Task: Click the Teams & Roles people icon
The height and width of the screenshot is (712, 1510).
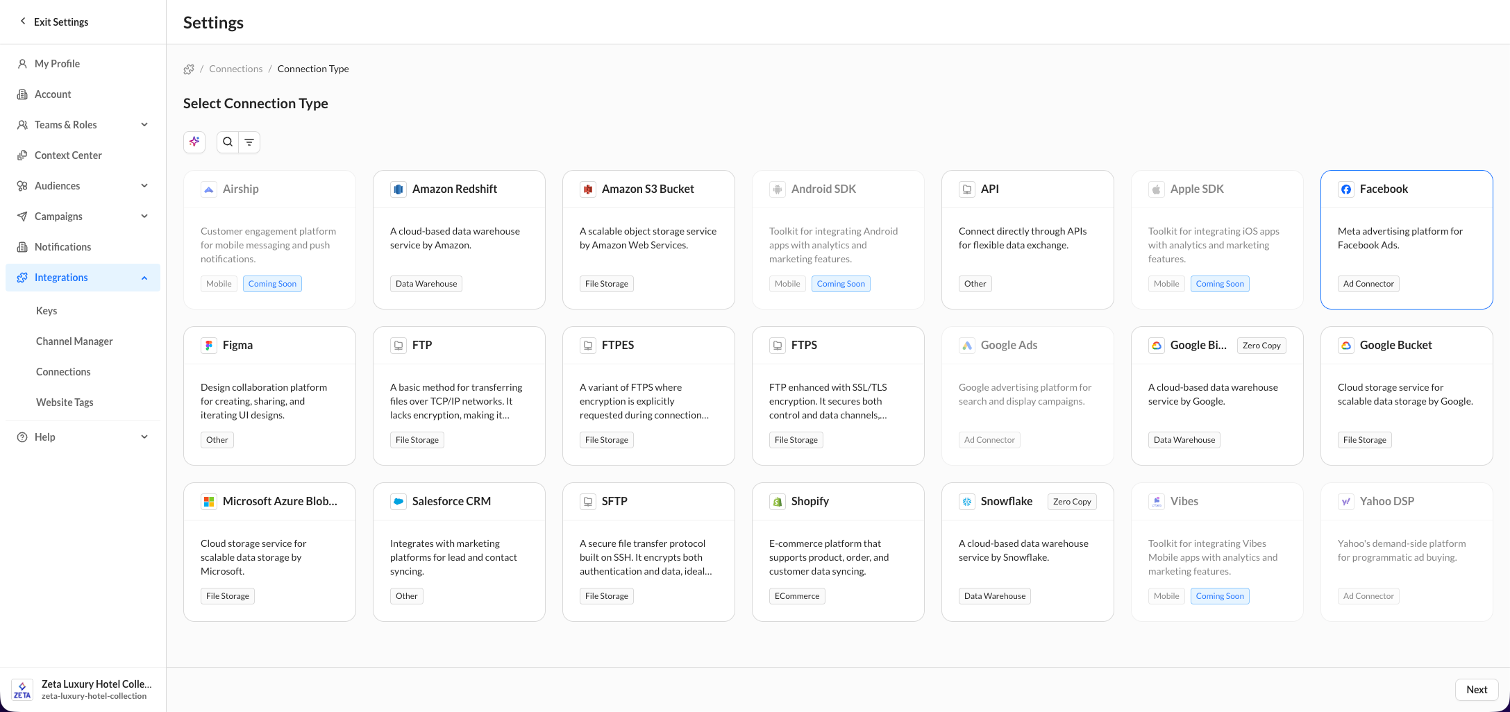Action: point(22,125)
